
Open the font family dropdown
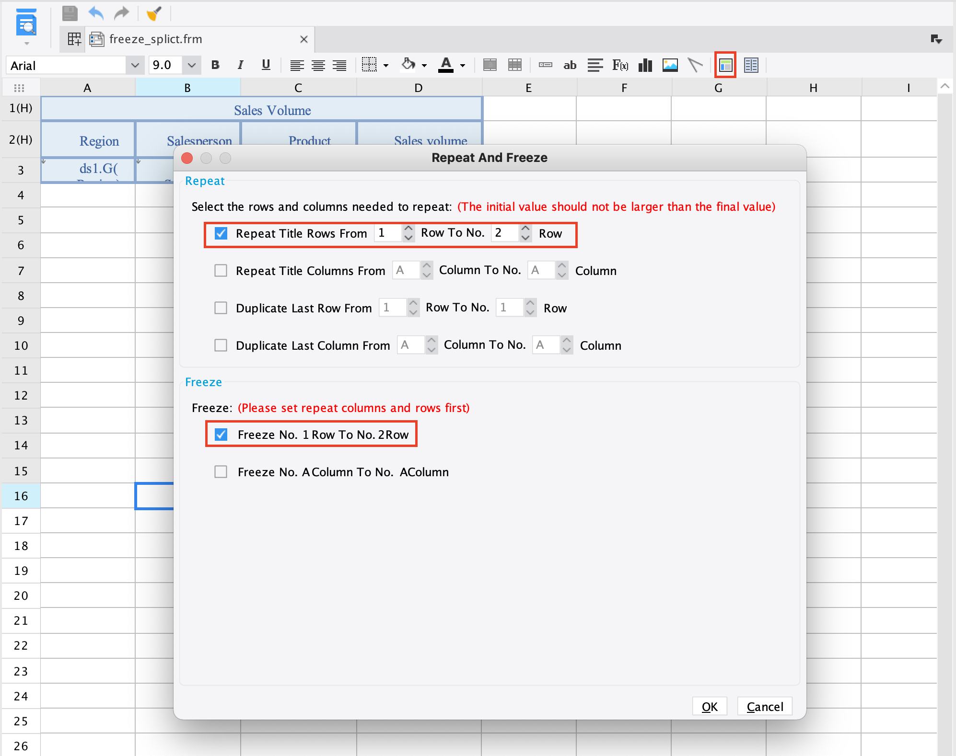click(135, 65)
